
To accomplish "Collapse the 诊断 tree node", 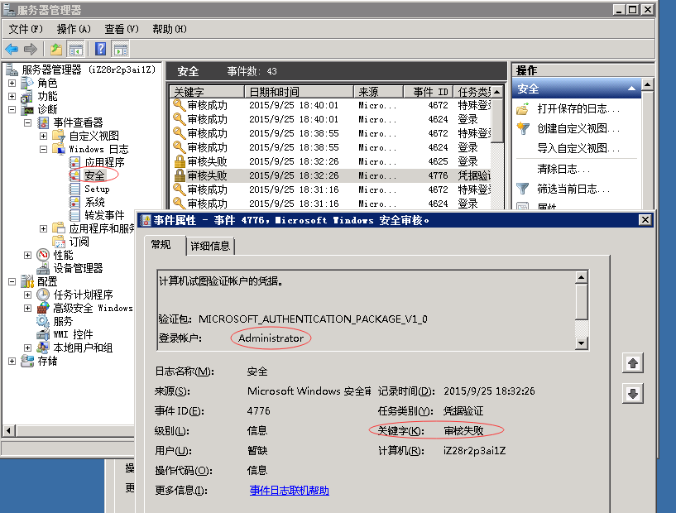I will point(12,109).
